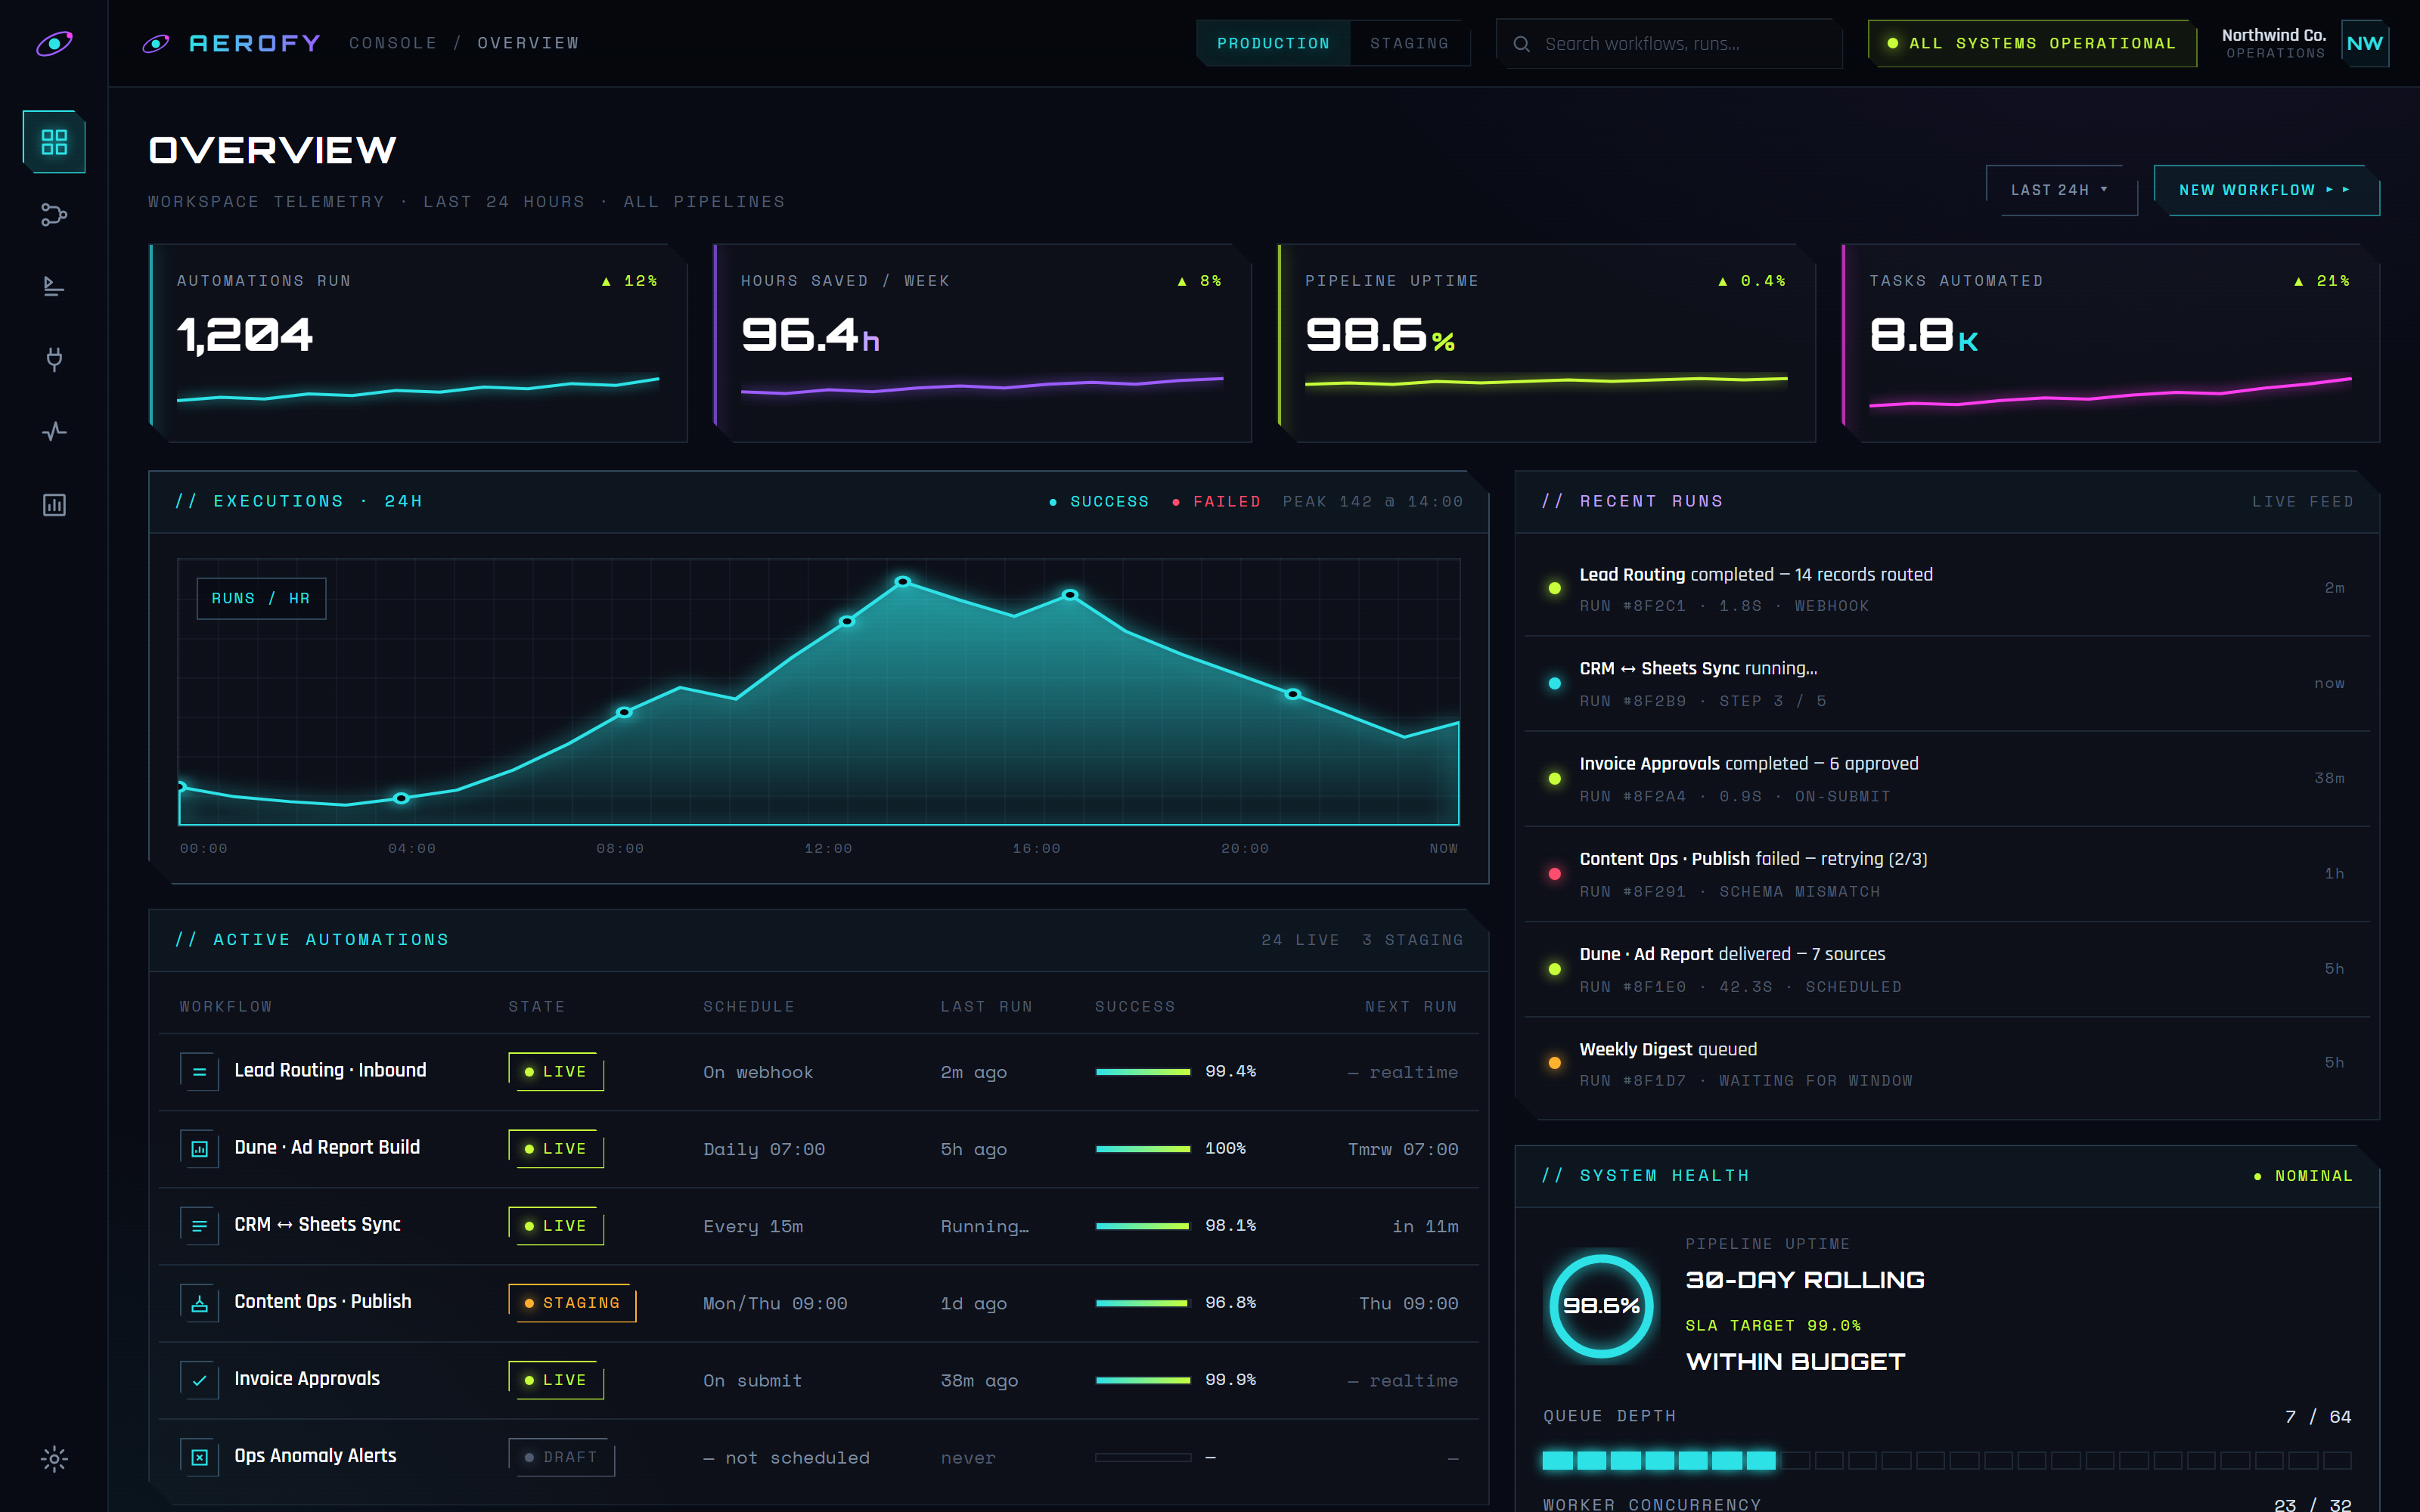
Task: Open the Hours Saved / Week card
Action: [x=982, y=343]
